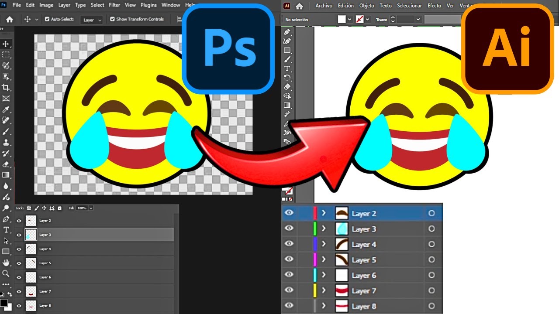Toggle Show Transform Controls checkbox
This screenshot has height=314, width=559.
point(112,19)
